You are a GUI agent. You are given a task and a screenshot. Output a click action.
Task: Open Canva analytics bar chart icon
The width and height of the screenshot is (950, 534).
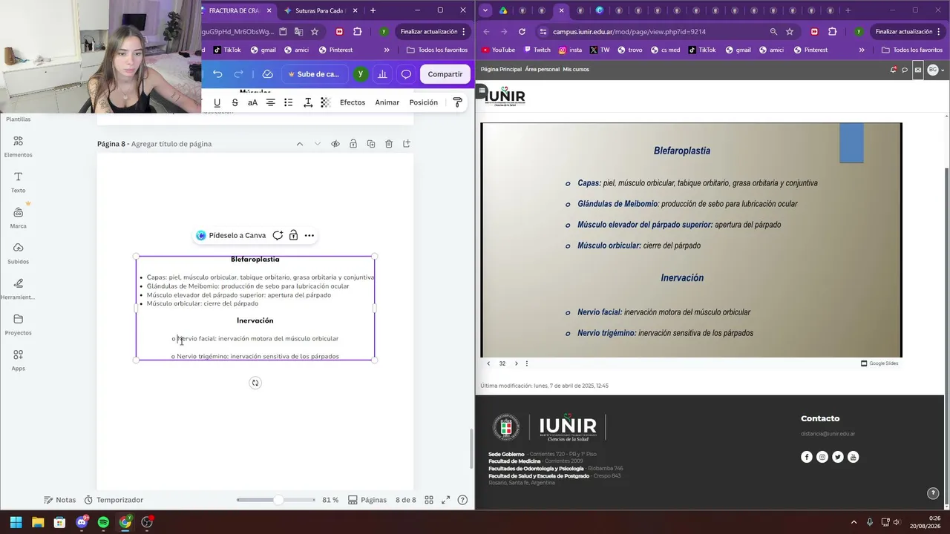pyautogui.click(x=382, y=74)
